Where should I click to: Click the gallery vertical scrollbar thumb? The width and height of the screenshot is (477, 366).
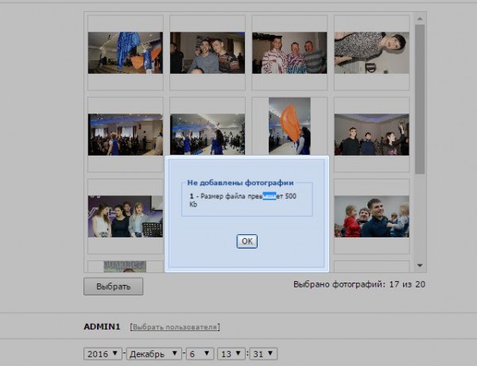coord(420,99)
